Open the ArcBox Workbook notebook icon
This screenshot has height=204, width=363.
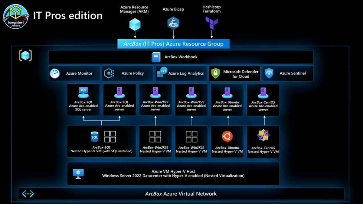pyautogui.click(x=156, y=57)
